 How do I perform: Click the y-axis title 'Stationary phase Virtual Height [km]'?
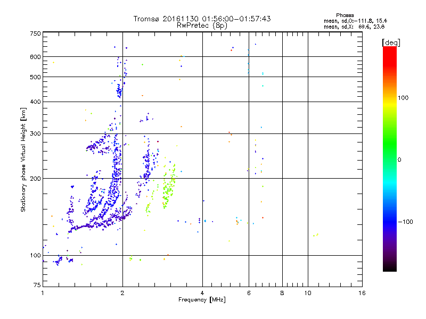[x=23, y=160]
